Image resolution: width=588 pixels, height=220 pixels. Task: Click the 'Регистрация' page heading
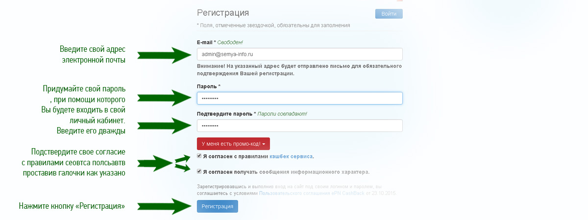tap(222, 13)
